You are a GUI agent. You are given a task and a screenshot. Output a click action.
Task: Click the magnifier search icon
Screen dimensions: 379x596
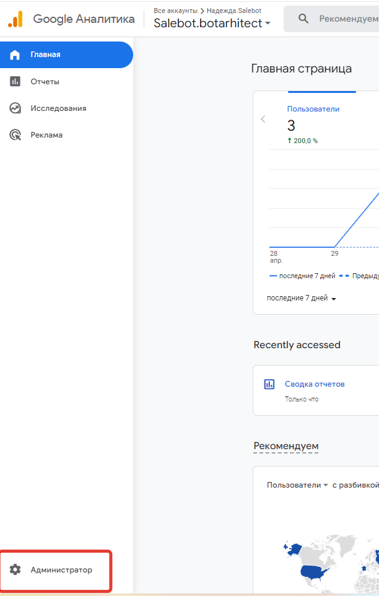tap(303, 19)
